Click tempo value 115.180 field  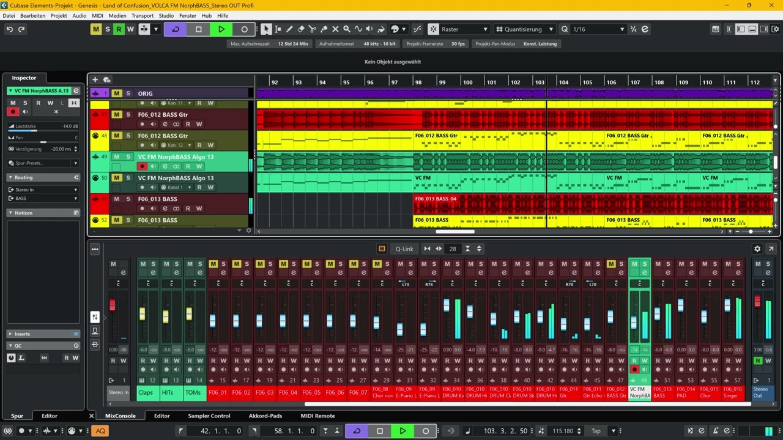coord(563,431)
